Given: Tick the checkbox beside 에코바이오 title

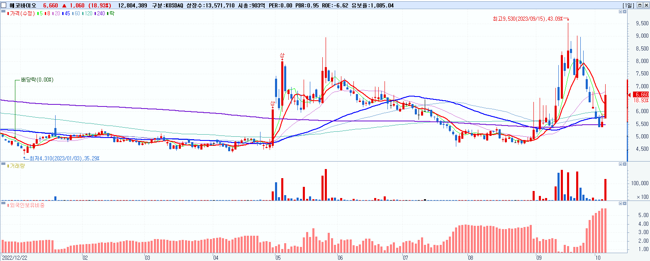Looking at the screenshot, I should tap(3, 5).
